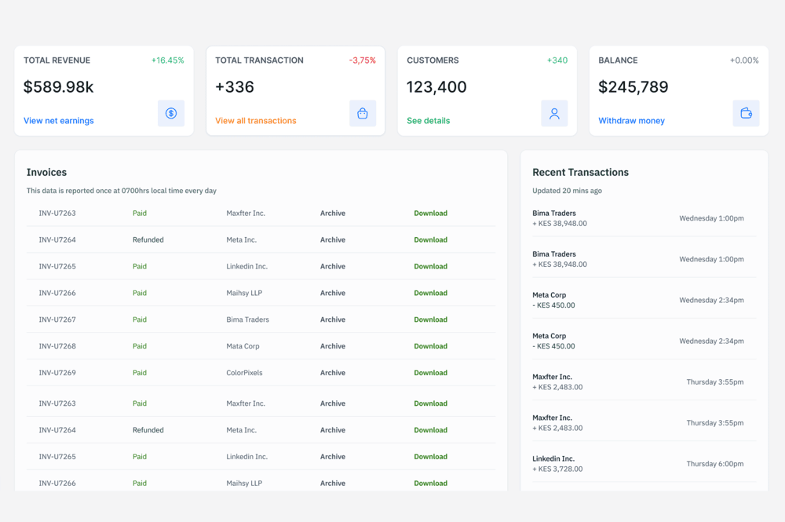Click invoice number INV-U7269
Viewport: 785px width, 522px height.
click(x=57, y=373)
